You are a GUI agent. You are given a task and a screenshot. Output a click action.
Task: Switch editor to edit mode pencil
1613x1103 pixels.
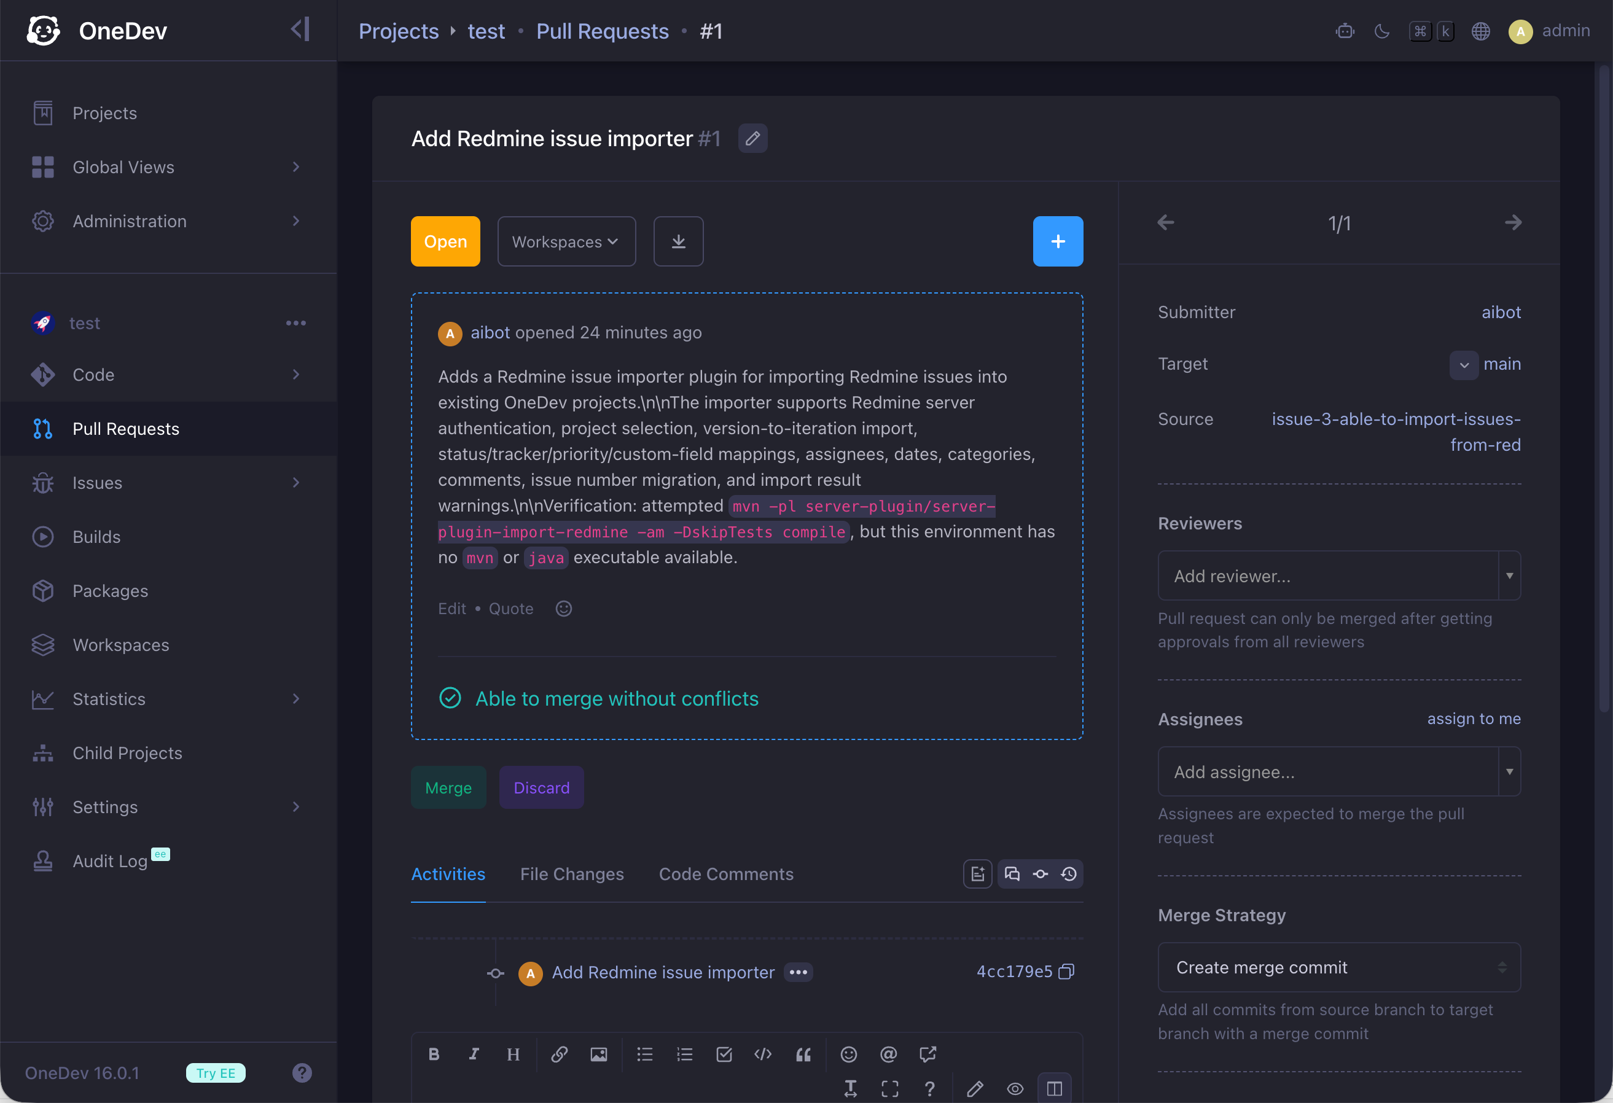click(975, 1088)
